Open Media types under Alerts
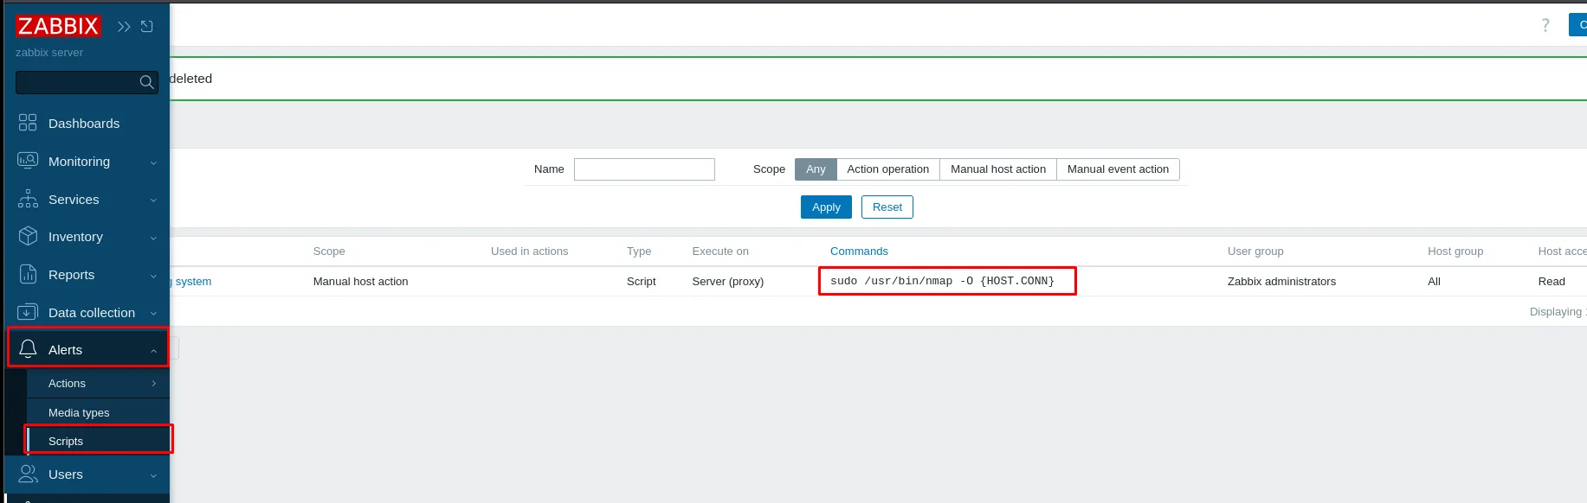 click(79, 413)
